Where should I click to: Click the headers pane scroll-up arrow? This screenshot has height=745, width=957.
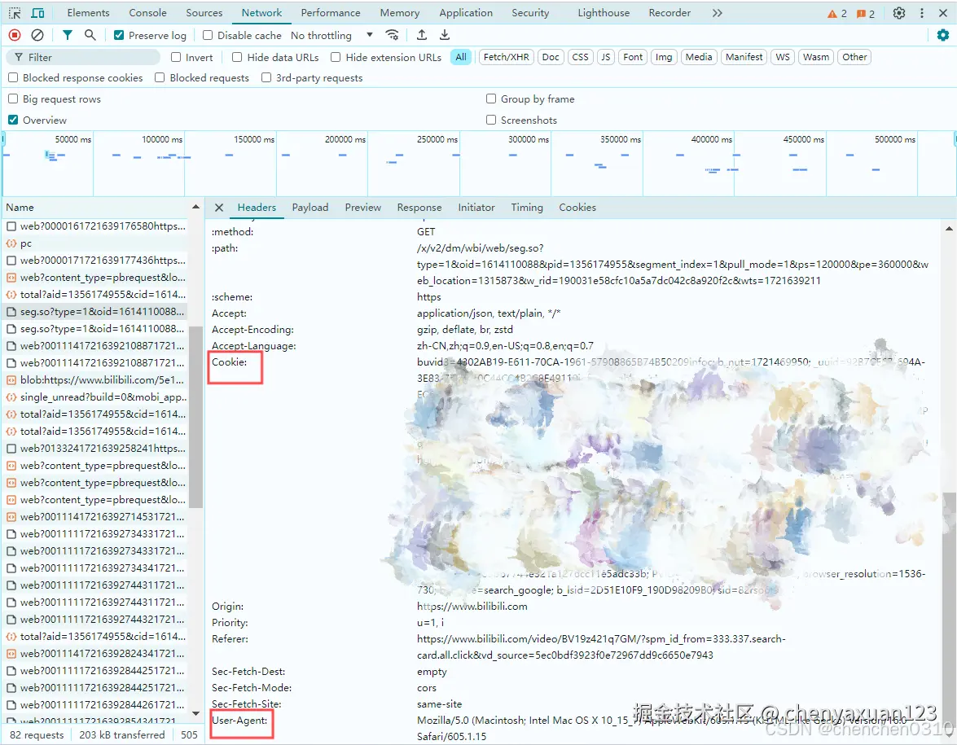point(949,229)
